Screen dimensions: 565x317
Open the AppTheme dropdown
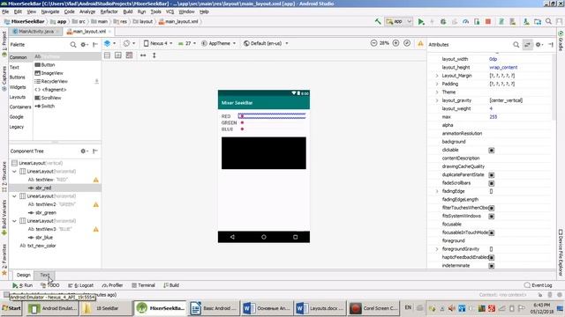click(218, 43)
